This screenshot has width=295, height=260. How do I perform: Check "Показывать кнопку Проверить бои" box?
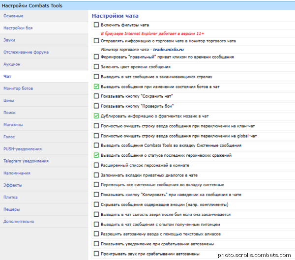coord(96,106)
